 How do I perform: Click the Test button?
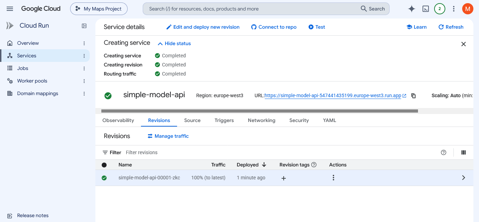317,27
